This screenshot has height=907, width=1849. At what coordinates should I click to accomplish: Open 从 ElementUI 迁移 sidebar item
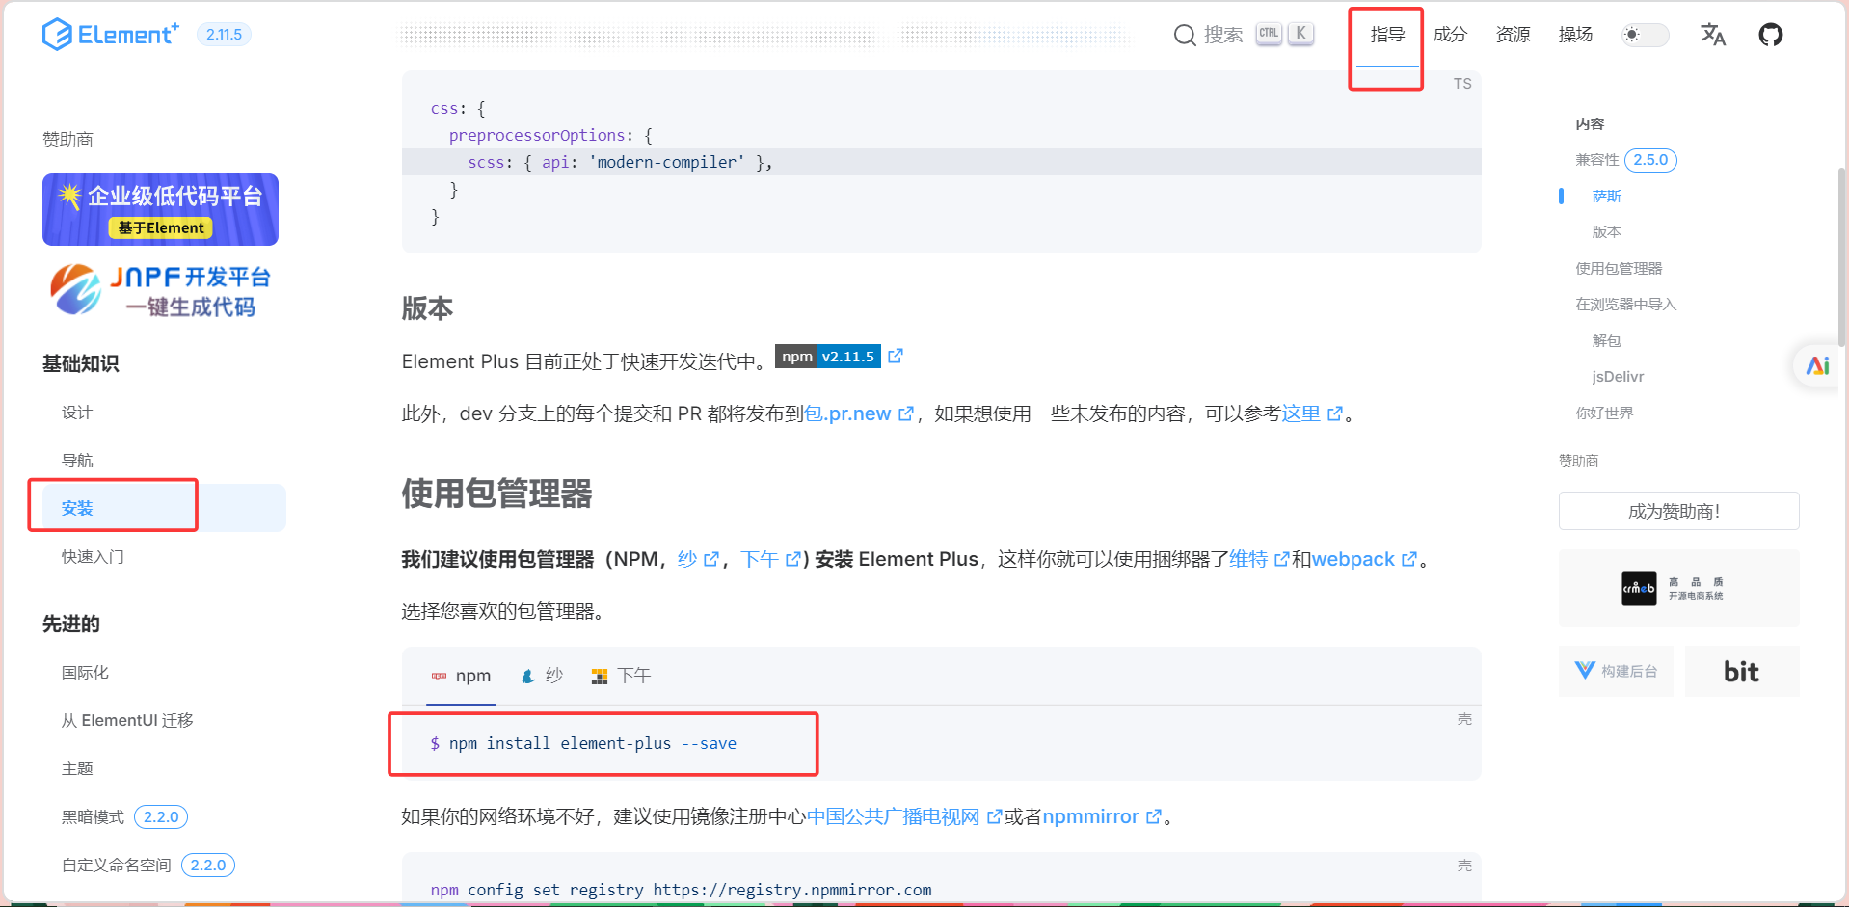(127, 721)
